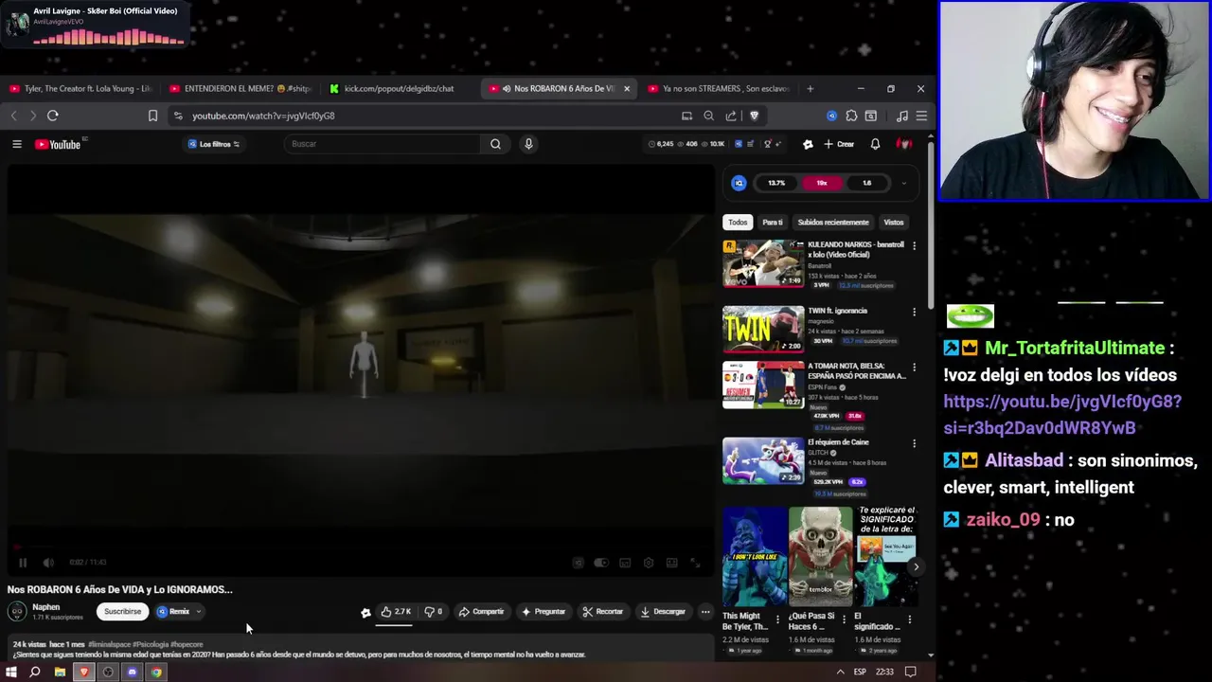Screen dimensions: 1212x682
Task: Open options for A TOMAR NOTA, BIELSA video
Action: (x=914, y=368)
